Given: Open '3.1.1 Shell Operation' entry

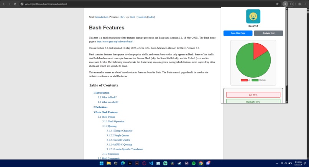Looking at the screenshot, I should 113,122.
